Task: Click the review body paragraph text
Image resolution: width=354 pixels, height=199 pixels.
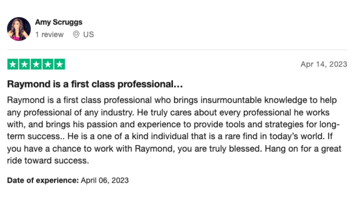Action: click(174, 130)
